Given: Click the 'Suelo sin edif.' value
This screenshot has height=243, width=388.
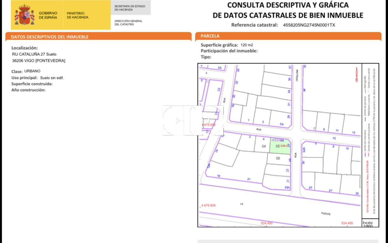Looking at the screenshot, I should point(52,78).
